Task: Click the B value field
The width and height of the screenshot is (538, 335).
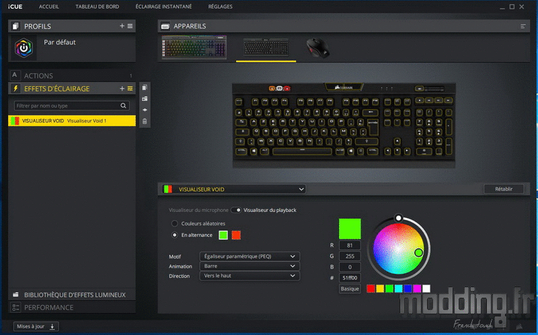Action: pyautogui.click(x=350, y=267)
